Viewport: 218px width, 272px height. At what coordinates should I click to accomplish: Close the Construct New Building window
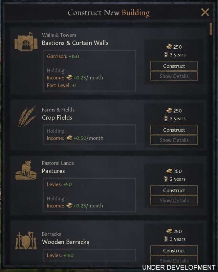(205, 12)
